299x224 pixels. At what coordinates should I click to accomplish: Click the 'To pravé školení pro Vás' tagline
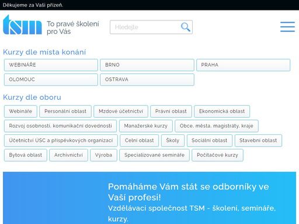[x=73, y=27]
